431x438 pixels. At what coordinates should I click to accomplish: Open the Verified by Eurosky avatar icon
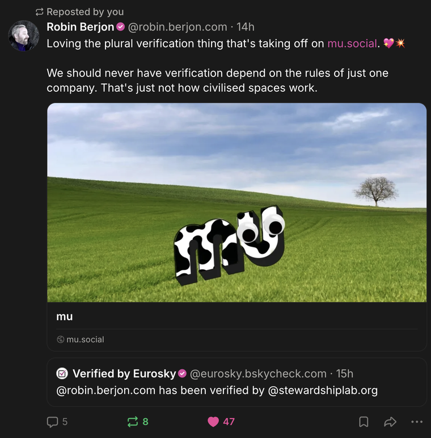tap(62, 373)
